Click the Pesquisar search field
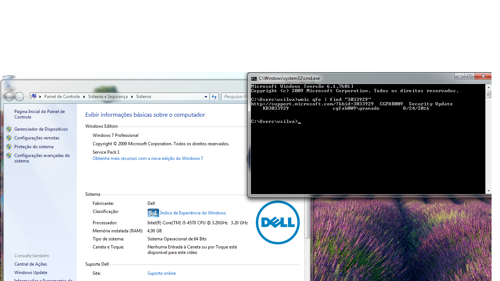The width and height of the screenshot is (500, 281). coord(234,97)
